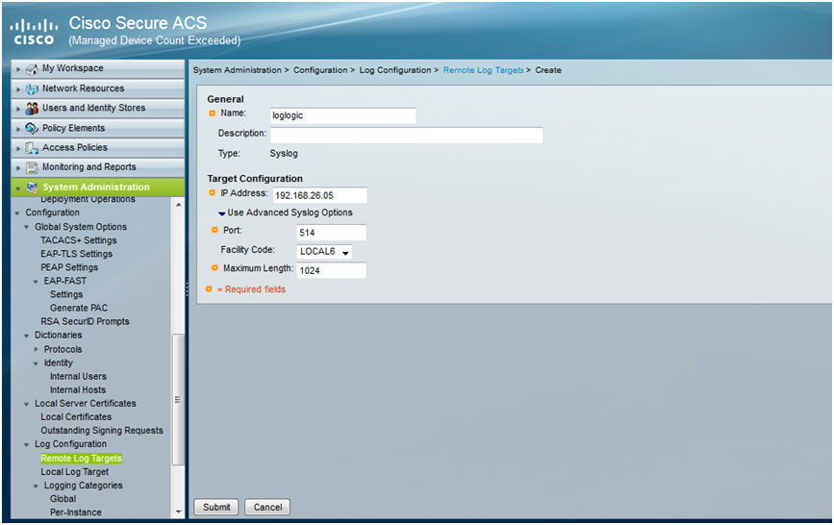Collapse the System Administration section arrow
Viewport: 834px width, 525px height.
[18, 188]
